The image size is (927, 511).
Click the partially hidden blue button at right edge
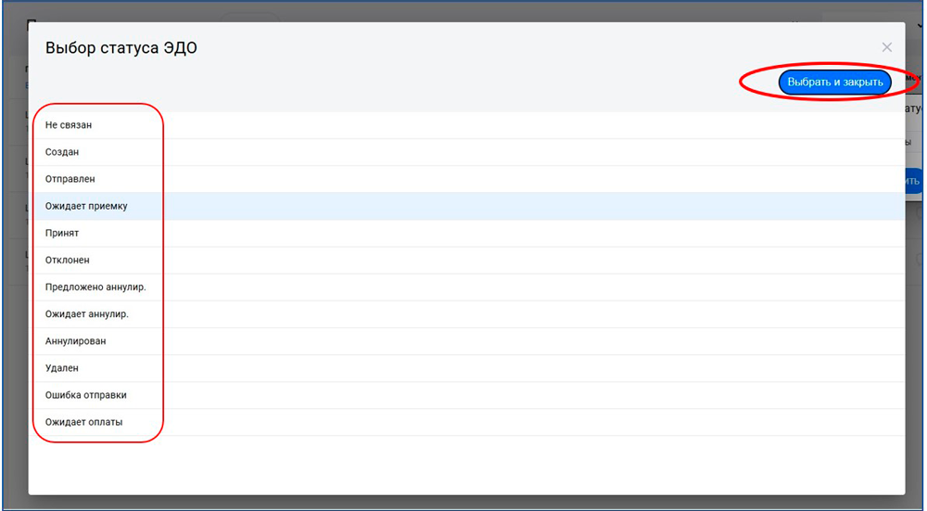pyautogui.click(x=913, y=180)
